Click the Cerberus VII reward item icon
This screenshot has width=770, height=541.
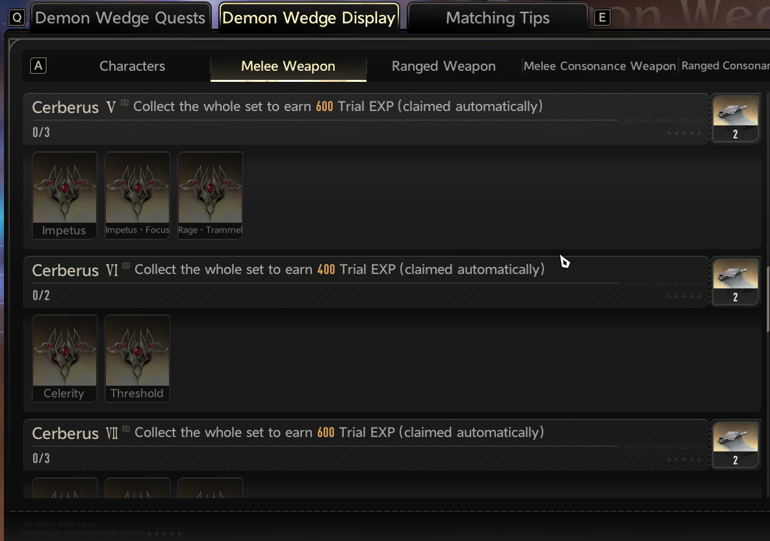pos(735,444)
